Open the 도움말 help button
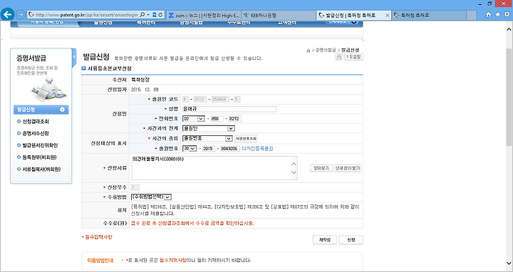Image resolution: width=513 pixels, height=272 pixels. 353,57
